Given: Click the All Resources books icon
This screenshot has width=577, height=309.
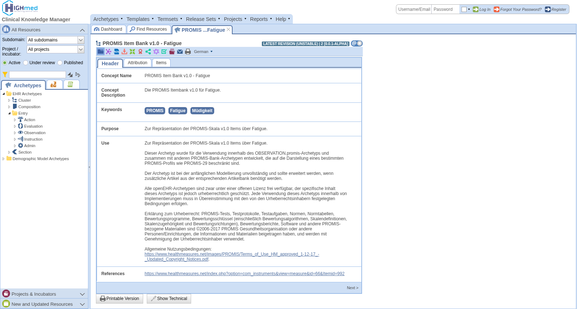Looking at the screenshot, I should click(6, 29).
